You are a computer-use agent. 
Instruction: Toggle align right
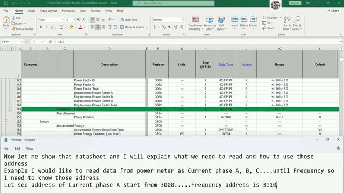103,27
